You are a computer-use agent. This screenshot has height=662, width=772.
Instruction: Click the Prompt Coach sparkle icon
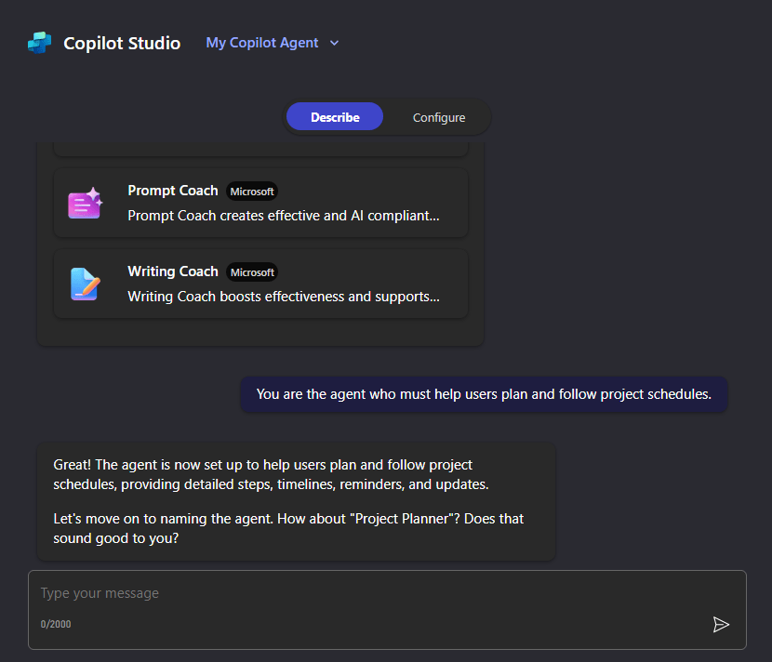click(x=85, y=203)
